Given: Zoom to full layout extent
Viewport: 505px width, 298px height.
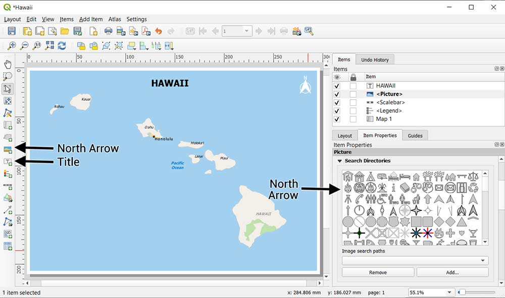Looking at the screenshot, I should [49, 46].
